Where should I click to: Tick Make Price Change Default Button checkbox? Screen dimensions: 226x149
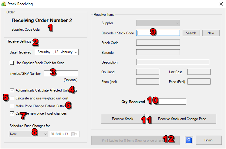(x=12, y=106)
